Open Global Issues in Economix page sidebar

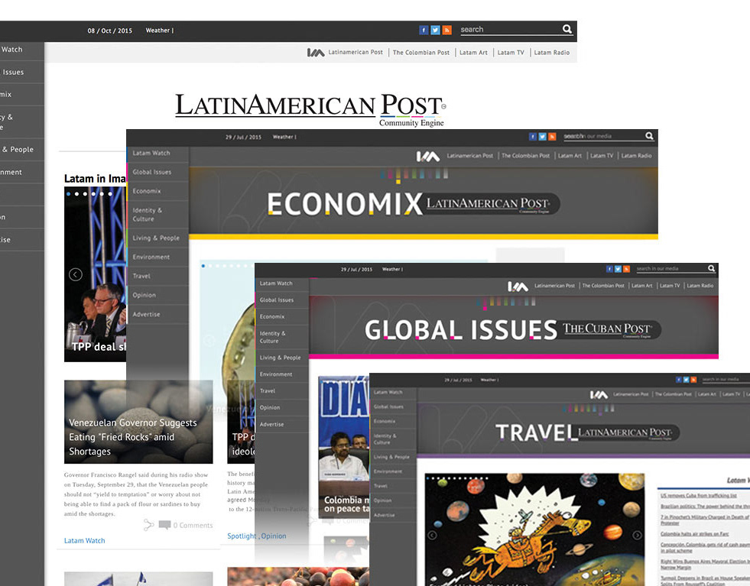click(152, 172)
